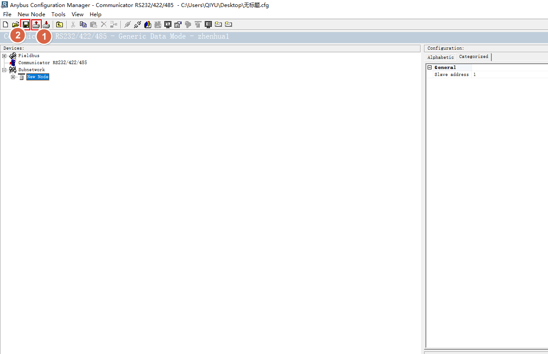Click the greyed-out T-shaped node toolbar icon
This screenshot has height=354, width=548.
pyautogui.click(x=198, y=25)
